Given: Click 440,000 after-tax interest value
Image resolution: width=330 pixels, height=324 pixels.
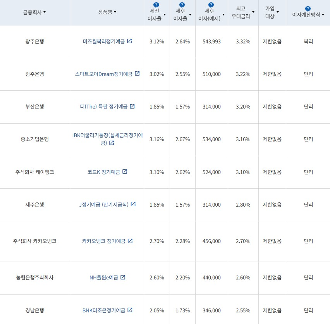Looking at the screenshot, I should click(x=211, y=277).
